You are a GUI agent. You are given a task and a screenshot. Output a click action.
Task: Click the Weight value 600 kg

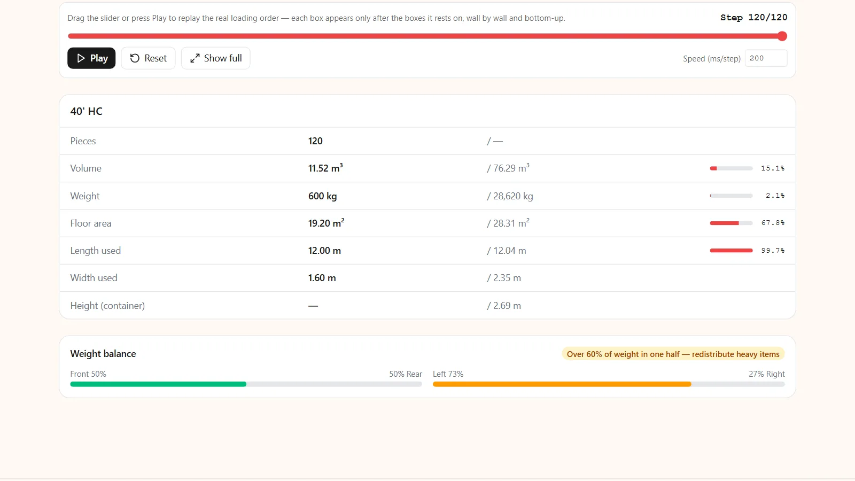(x=322, y=196)
